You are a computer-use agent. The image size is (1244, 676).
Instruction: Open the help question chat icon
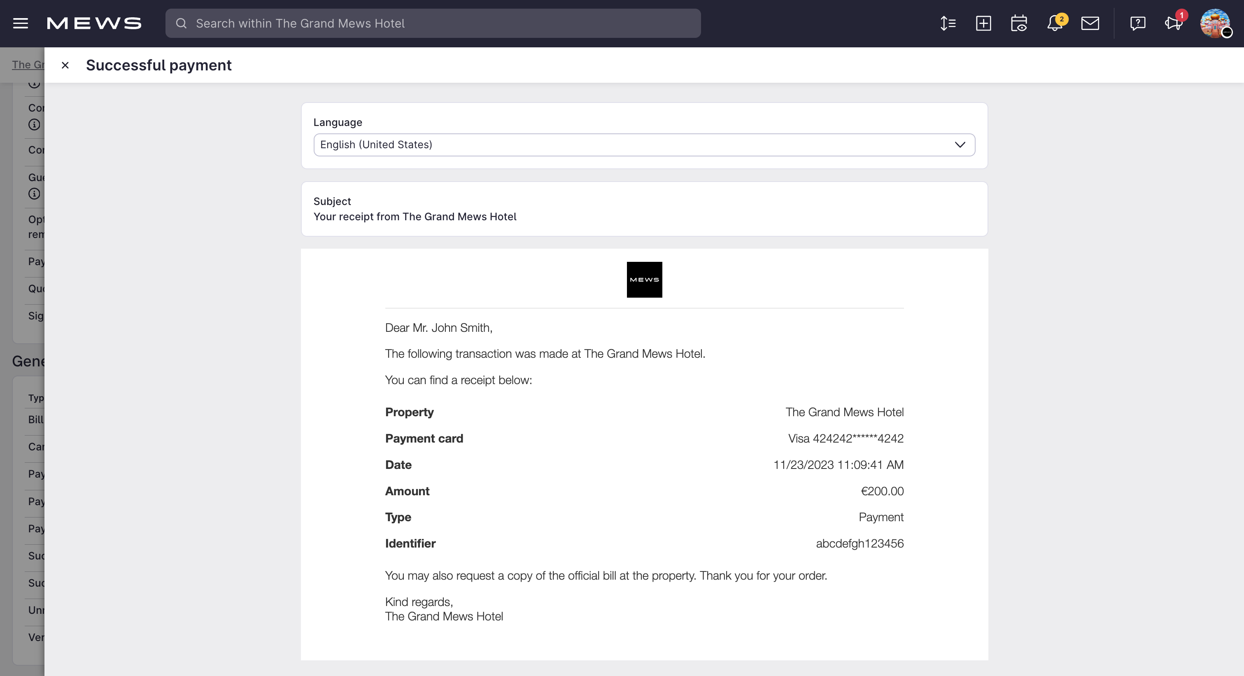(x=1138, y=23)
